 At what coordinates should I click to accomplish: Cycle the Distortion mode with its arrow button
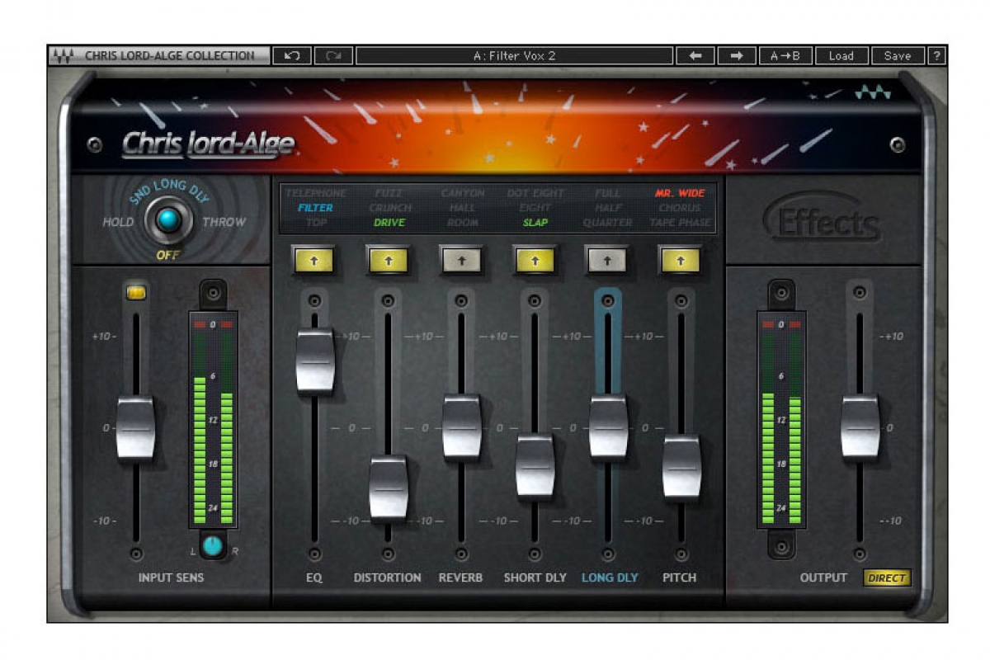388,260
